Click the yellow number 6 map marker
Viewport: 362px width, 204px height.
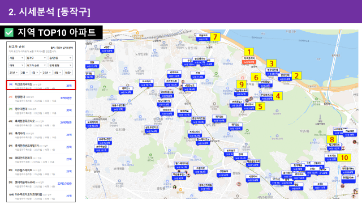256,77
